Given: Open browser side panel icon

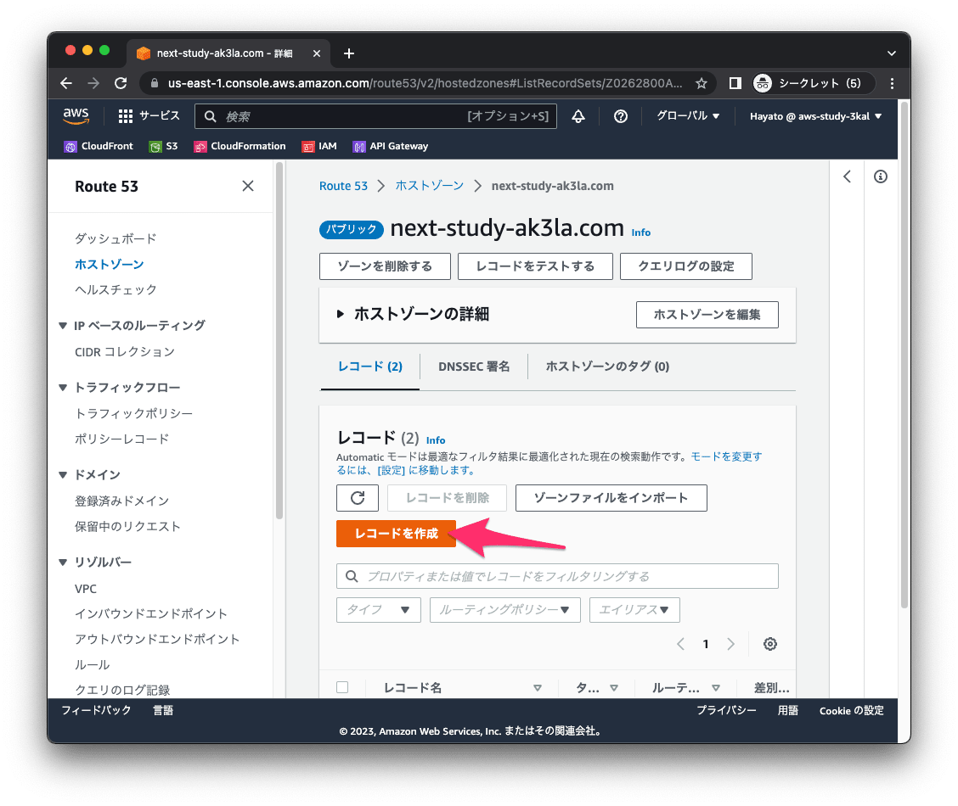Looking at the screenshot, I should pyautogui.click(x=735, y=83).
